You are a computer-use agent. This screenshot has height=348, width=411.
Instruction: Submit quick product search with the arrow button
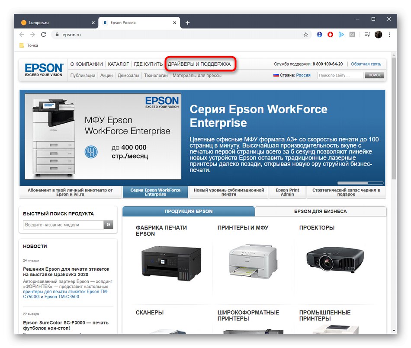coord(108,224)
